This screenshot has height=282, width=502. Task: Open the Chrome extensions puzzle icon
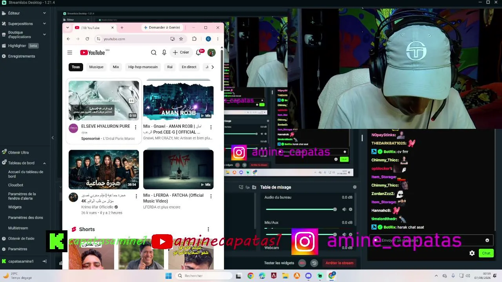[194, 39]
